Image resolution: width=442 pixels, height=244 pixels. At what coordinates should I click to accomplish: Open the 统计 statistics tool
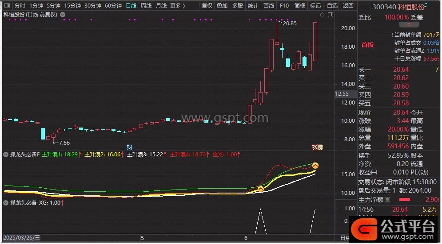253,6
